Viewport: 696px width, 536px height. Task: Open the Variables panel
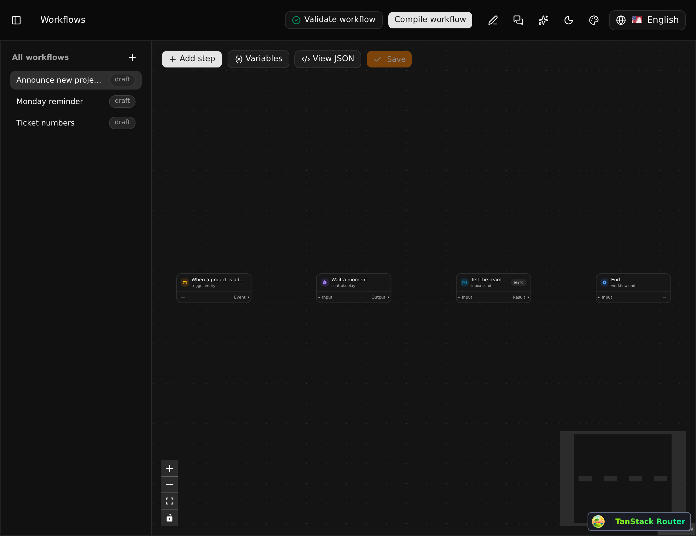click(x=258, y=59)
